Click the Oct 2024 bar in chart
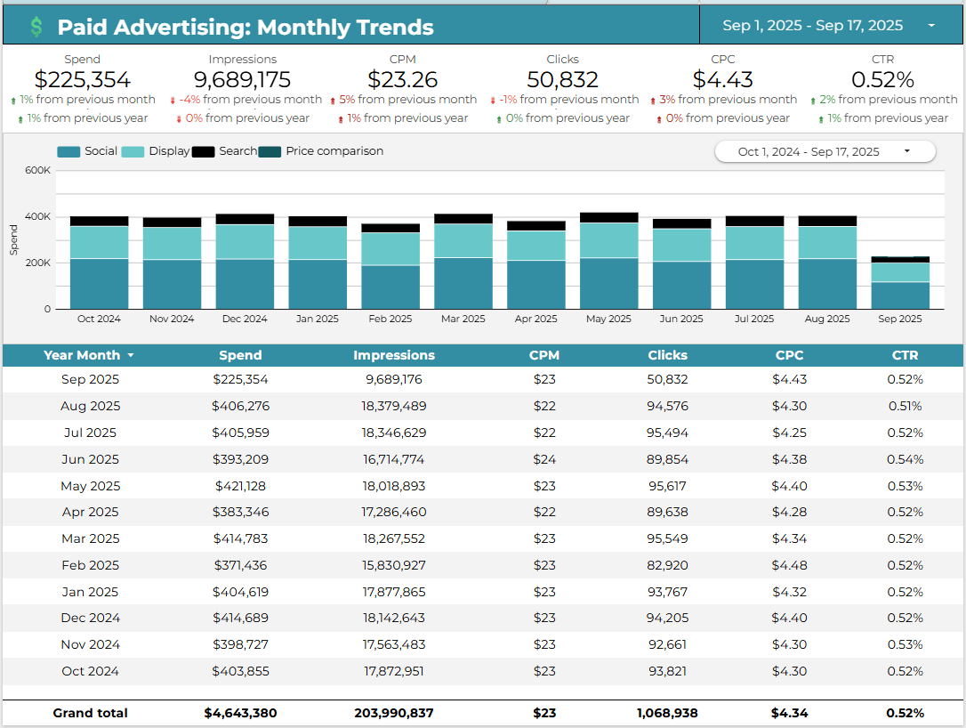 click(x=100, y=263)
